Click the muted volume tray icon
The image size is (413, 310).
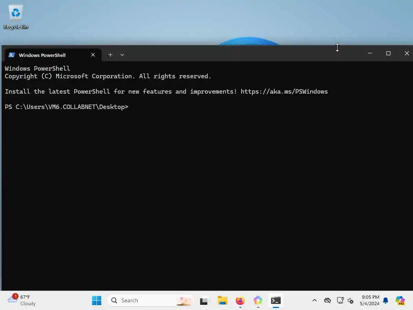[x=350, y=300]
